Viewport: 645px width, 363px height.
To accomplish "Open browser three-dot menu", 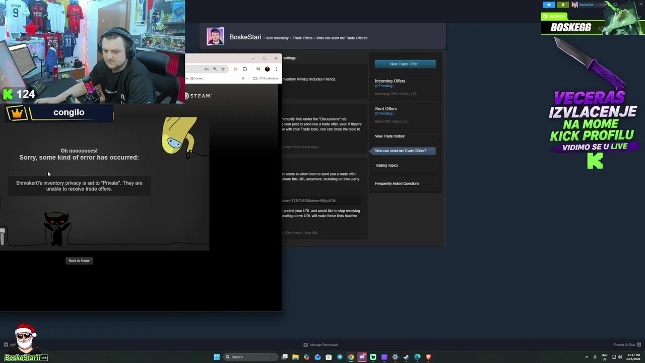I will (x=276, y=69).
